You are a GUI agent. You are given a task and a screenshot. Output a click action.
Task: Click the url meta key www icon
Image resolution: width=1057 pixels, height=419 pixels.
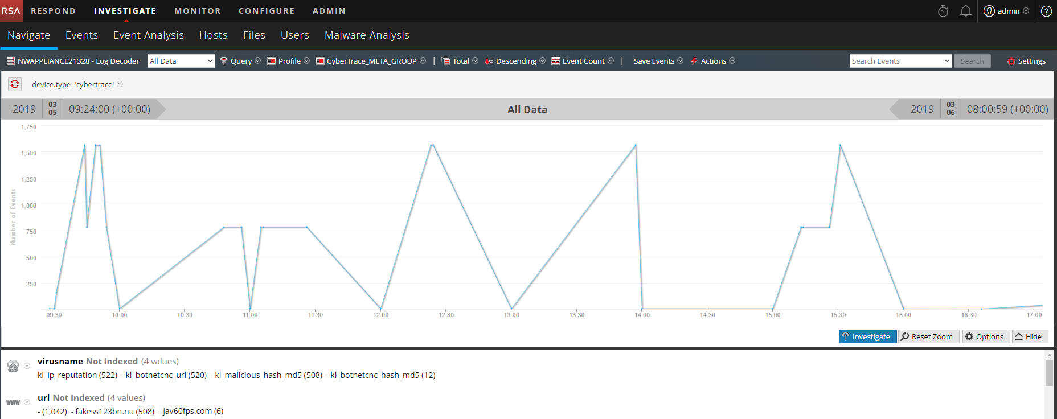tap(13, 402)
